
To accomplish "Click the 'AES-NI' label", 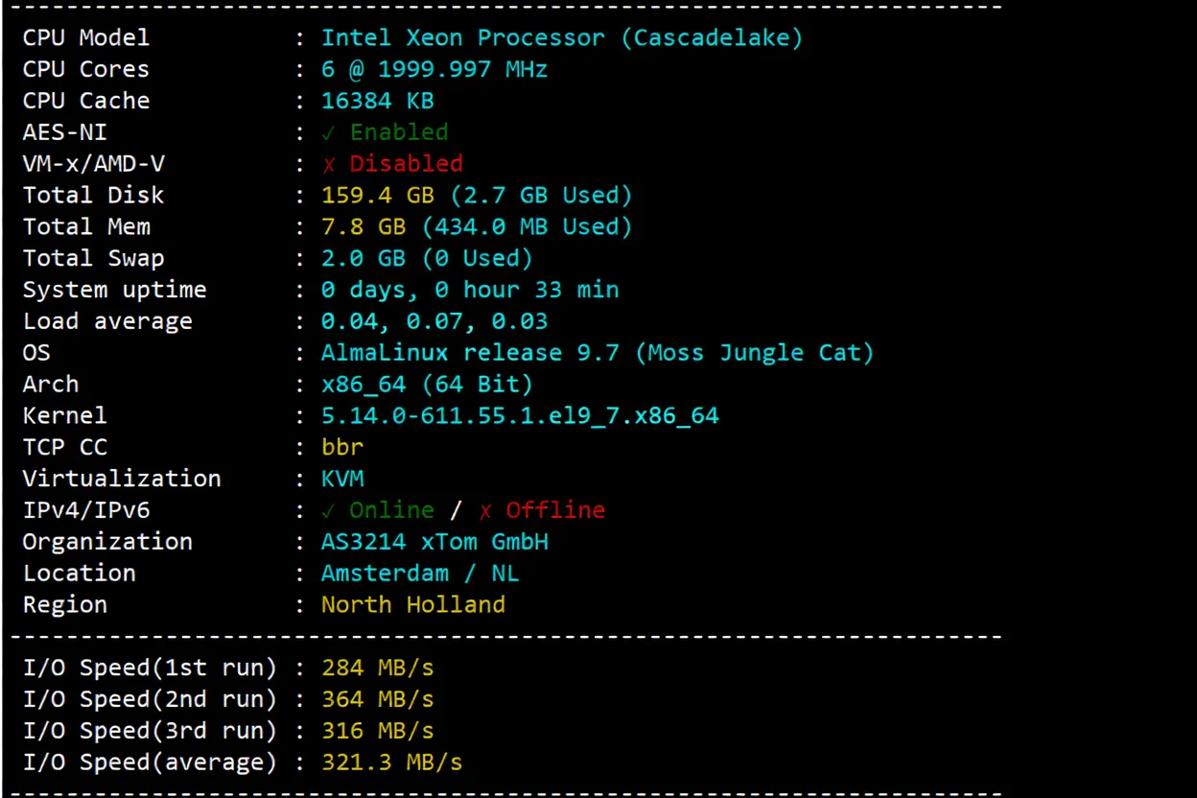I will pyautogui.click(x=65, y=132).
